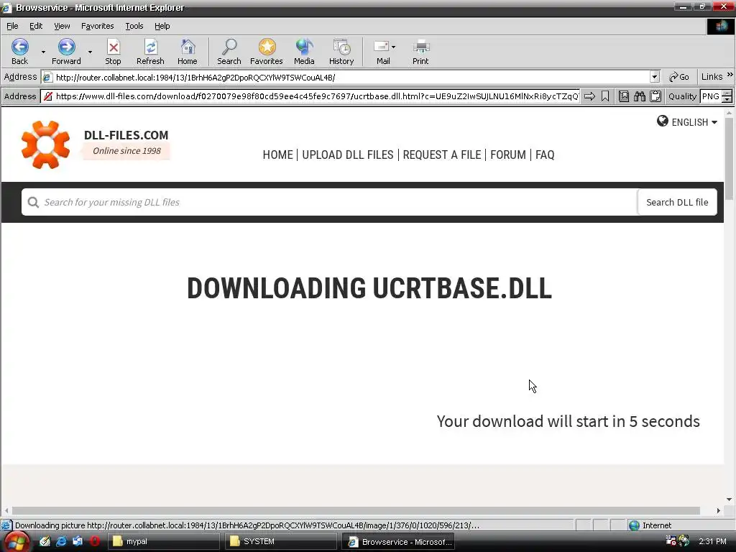
Task: Open the IE address bar dropdown
Action: [x=655, y=77]
